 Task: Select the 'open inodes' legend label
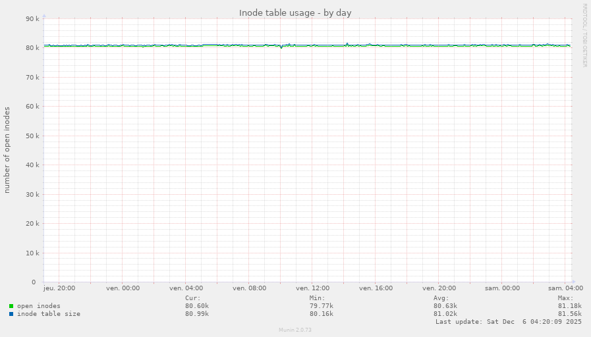[38, 306]
